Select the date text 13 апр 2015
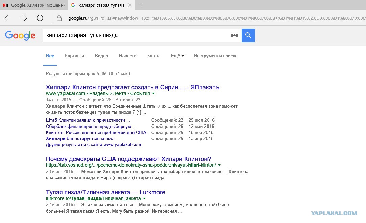366x223 pixels. [x=201, y=138]
